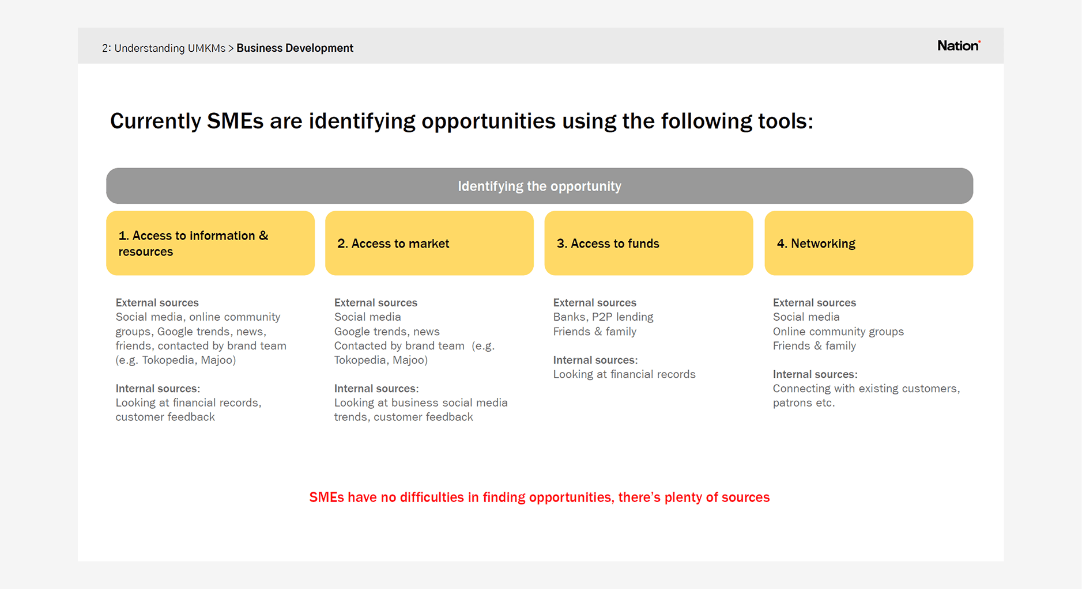The height and width of the screenshot is (589, 1082).
Task: Choose the '3. Access to funds' yellow box
Action: click(x=649, y=243)
